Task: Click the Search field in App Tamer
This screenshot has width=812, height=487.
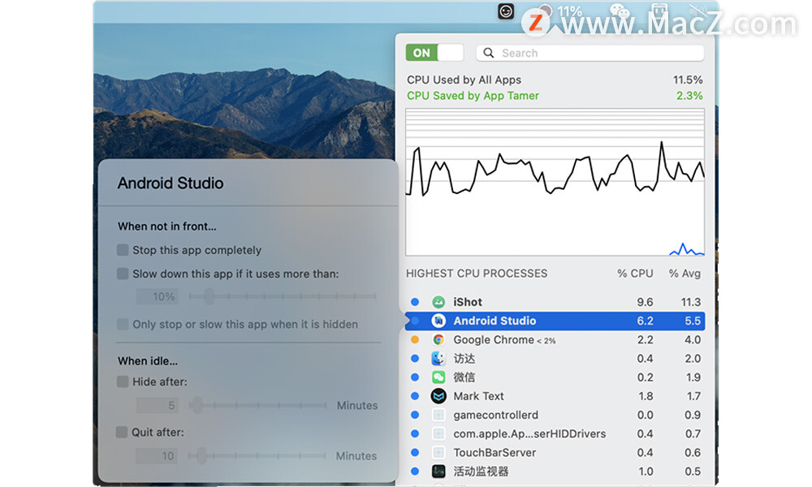Action: pos(590,53)
